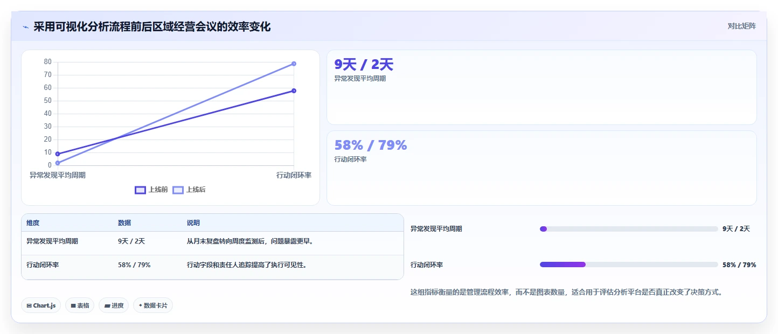Click the 上线后 data point at 2
Viewport: 778px width, 334px height.
pyautogui.click(x=58, y=163)
